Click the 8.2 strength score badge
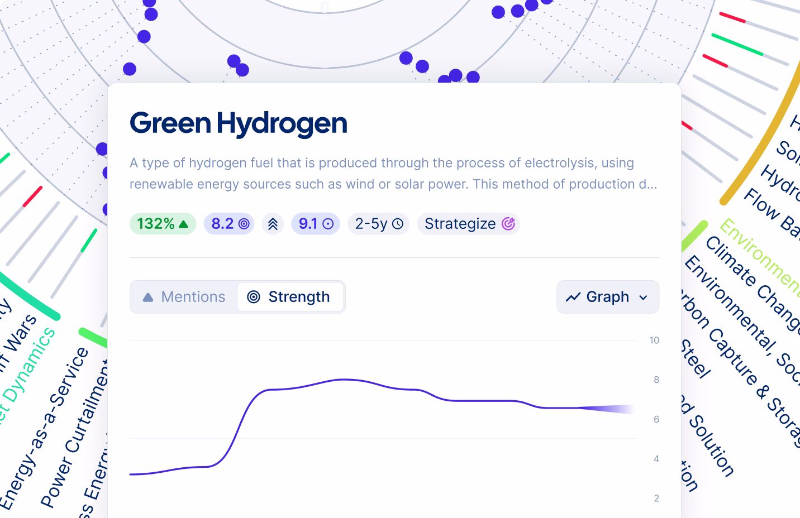The height and width of the screenshot is (518, 800). click(x=229, y=224)
